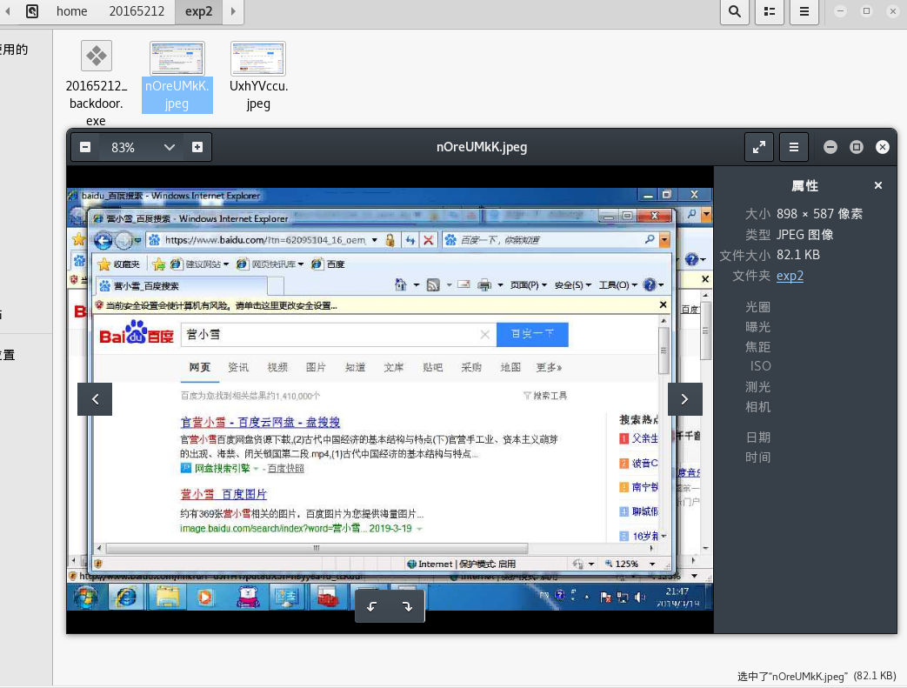
Task: Select the 贴吧 tab on Baidu results
Action: pyautogui.click(x=433, y=367)
